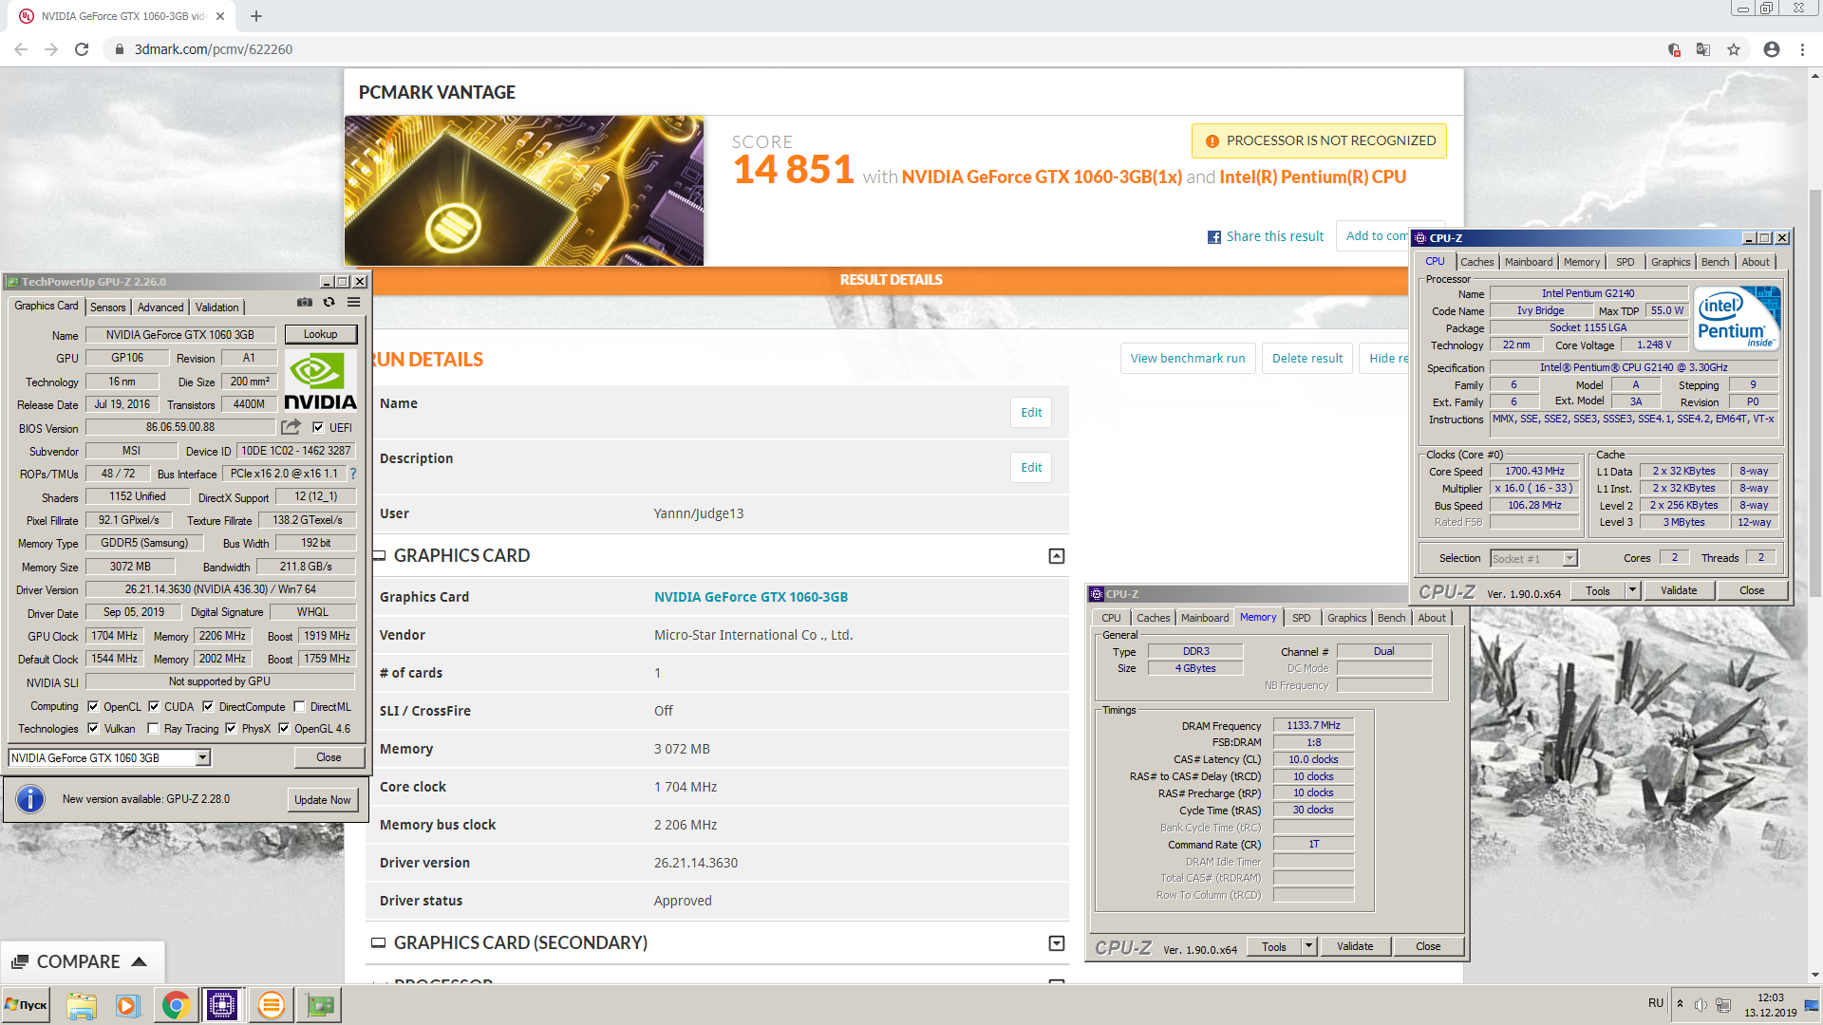Click the GPU-Z refresh icon
1823x1025 pixels.
click(329, 302)
